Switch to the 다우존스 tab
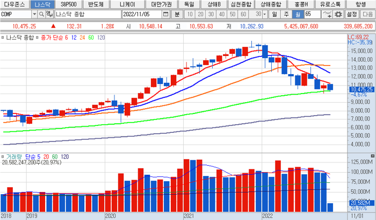Screen dimensions: 376x220 (x=15, y=4)
